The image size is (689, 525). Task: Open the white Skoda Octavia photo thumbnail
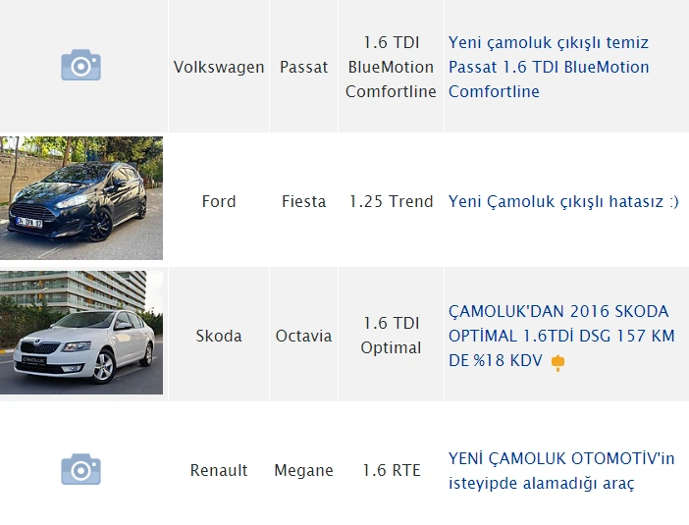(x=81, y=334)
